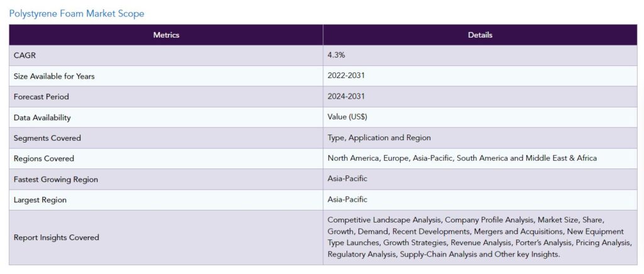Click the 4.3% value cell
644x274 pixels.
(480, 55)
